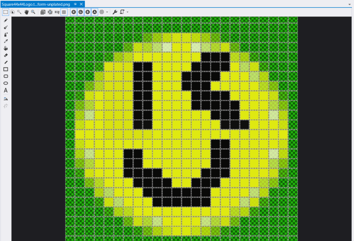Click Zoom to Actual Size icon

43,12
